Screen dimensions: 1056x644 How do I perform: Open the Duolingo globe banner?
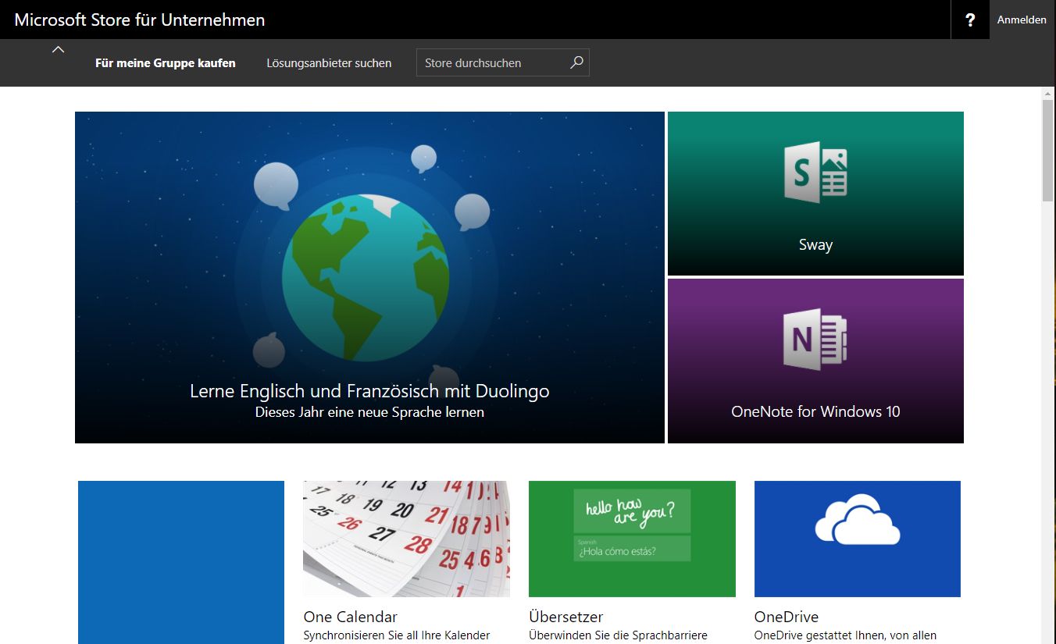click(369, 277)
